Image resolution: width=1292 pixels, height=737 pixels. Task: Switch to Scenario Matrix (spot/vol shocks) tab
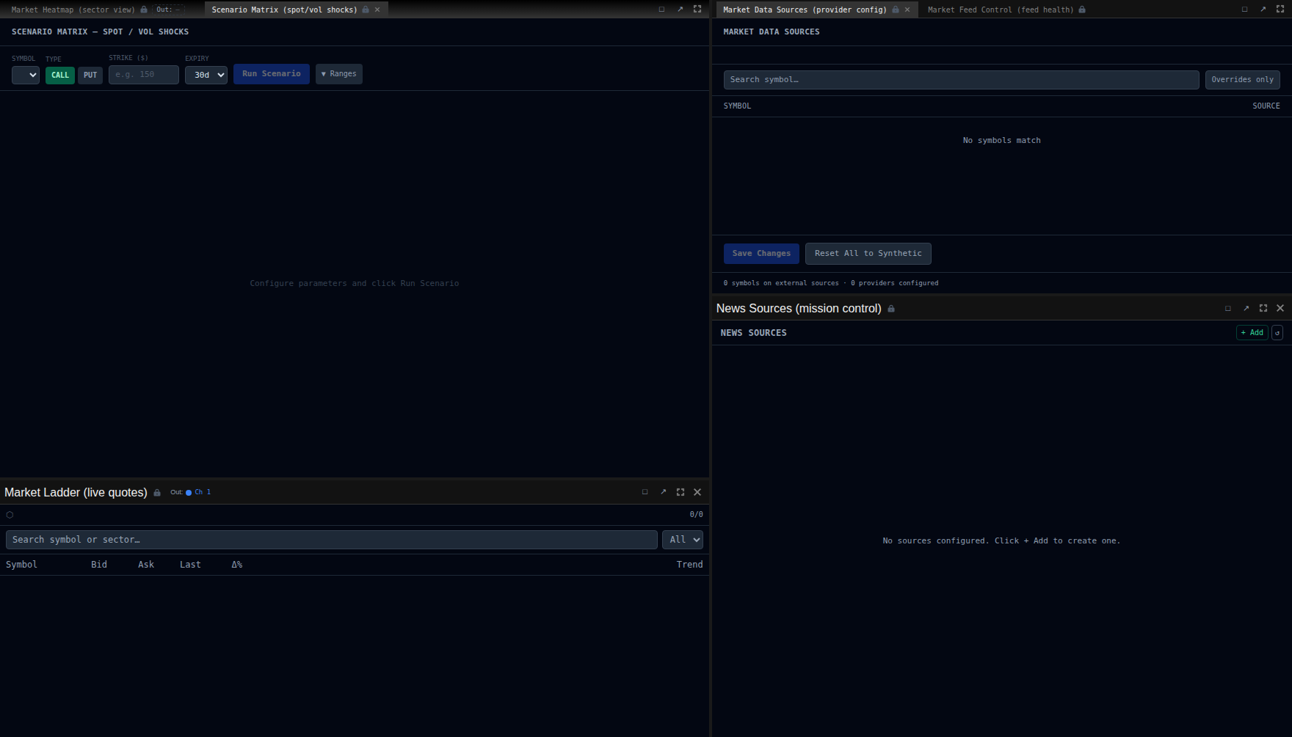(284, 10)
